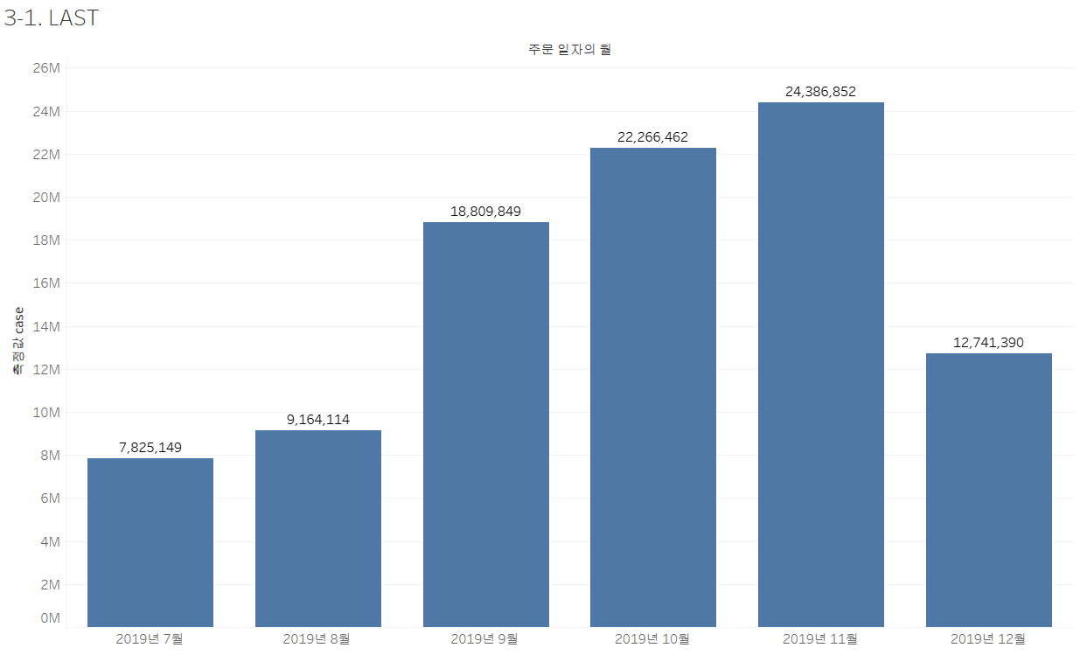Click the 24,386,852 bar label

(x=821, y=91)
